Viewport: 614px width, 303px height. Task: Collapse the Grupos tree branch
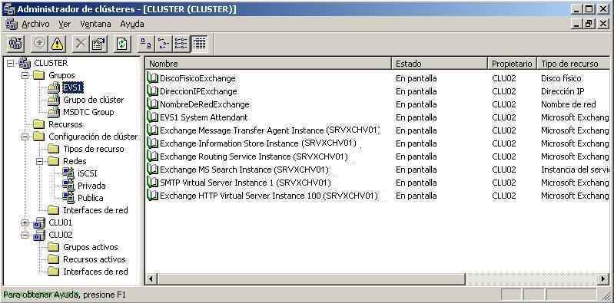click(25, 75)
